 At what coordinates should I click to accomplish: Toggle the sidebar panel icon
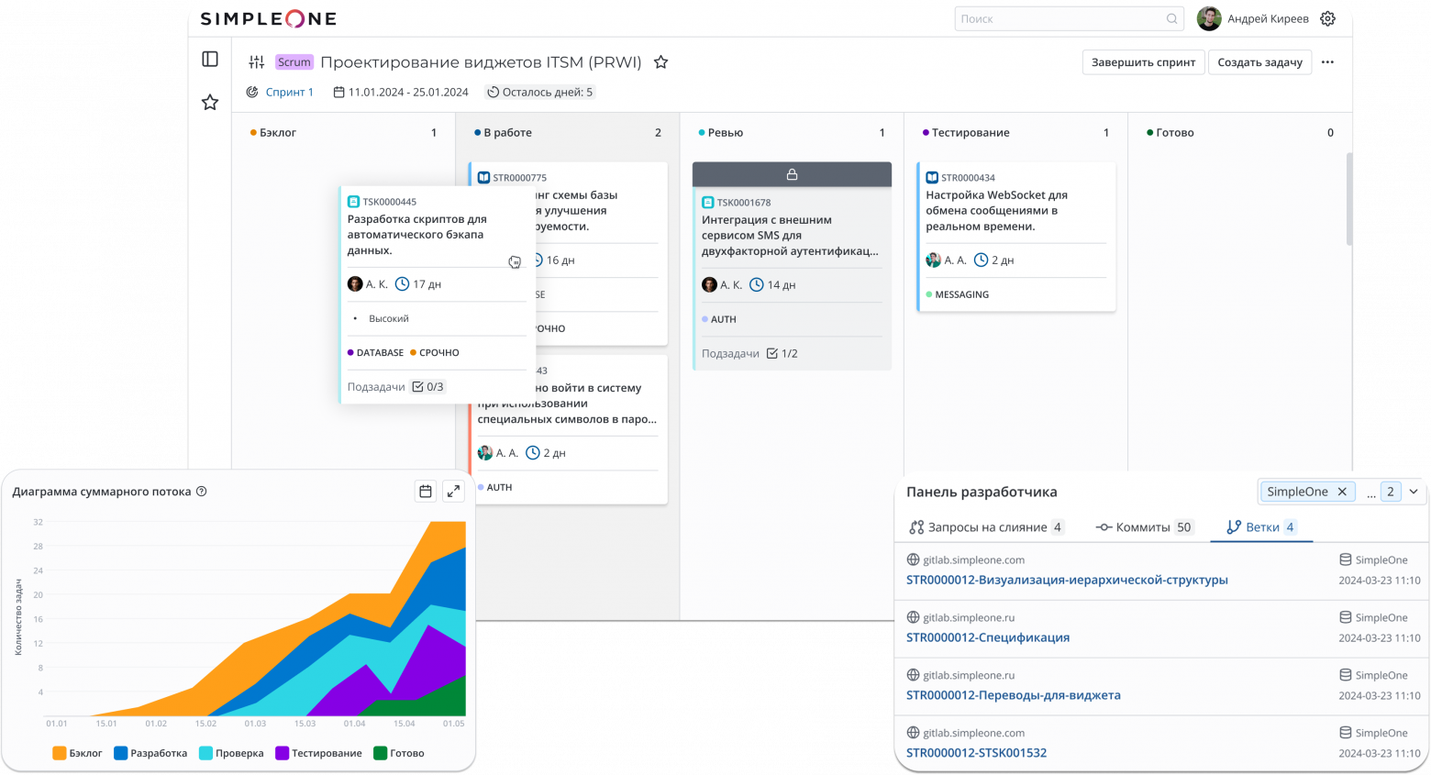click(210, 60)
